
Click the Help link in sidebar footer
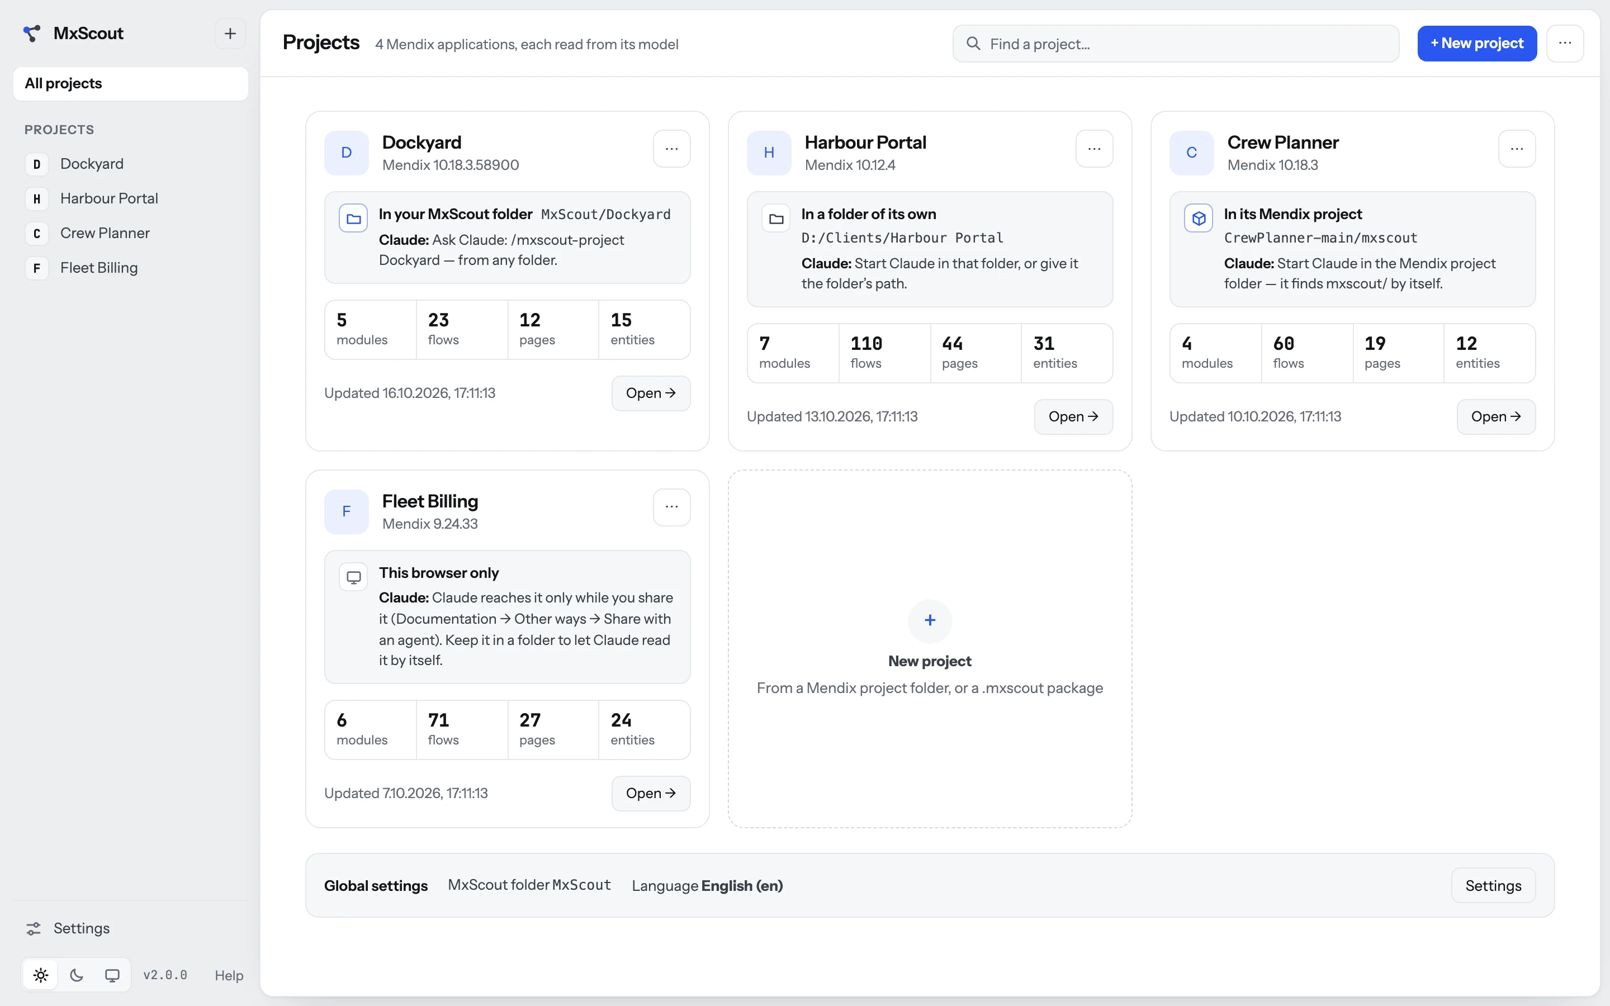[x=229, y=975]
